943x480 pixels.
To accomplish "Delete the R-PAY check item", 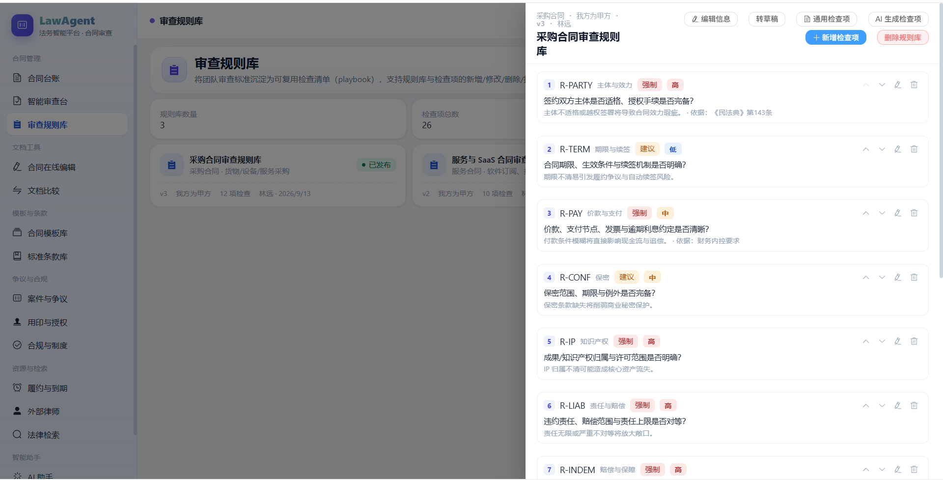I will [914, 213].
